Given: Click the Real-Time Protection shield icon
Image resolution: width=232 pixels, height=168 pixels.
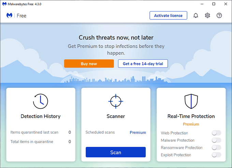Looking at the screenshot, I should 191,101.
